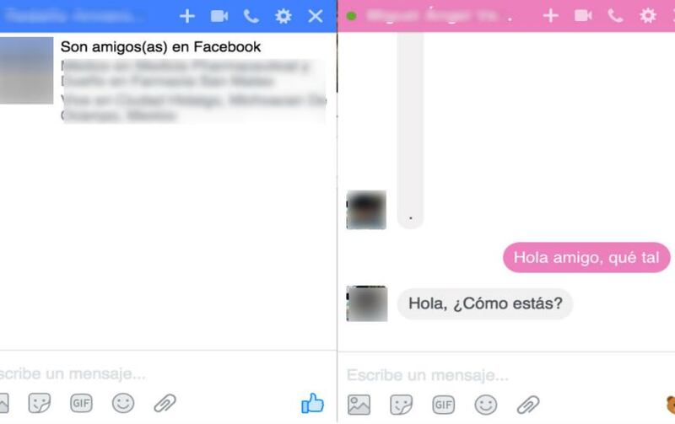Send thumbs-up like in left chat
The height and width of the screenshot is (424, 675).
point(312,403)
